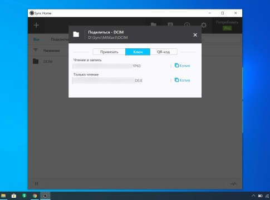Open the green S app in taskbar
This screenshot has width=270, height=200.
[x=24, y=196]
